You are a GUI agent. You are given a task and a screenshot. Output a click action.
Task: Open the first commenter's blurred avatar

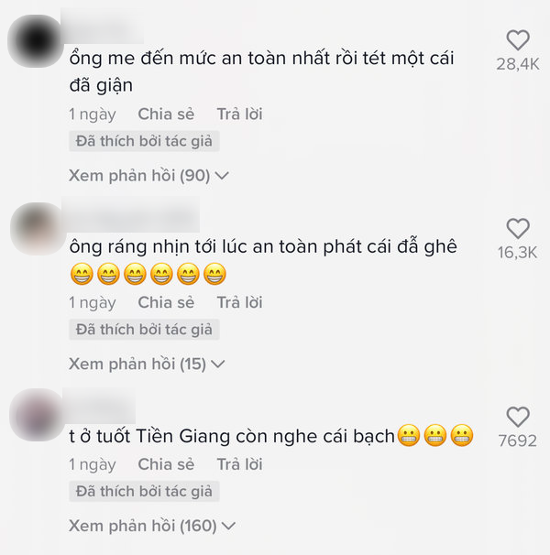pos(36,41)
